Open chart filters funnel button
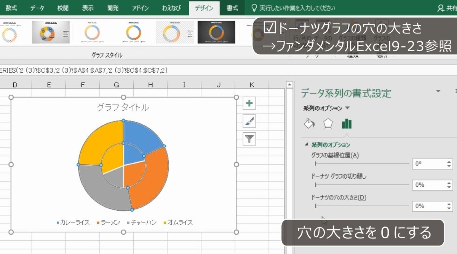Screen dimensions: 457x254 (249, 139)
